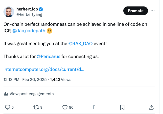The width and height of the screenshot is (163, 114).
Task: Select View post engagements text
Action: (31, 94)
